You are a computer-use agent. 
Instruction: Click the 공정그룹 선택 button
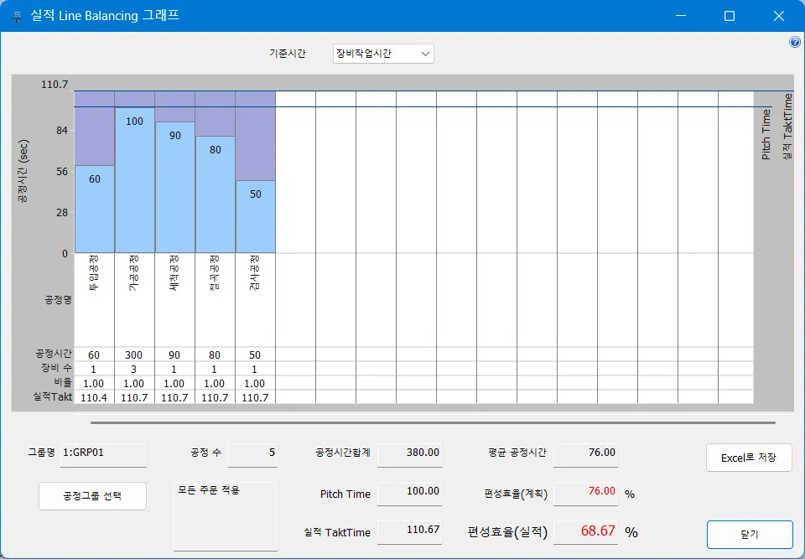pos(92,495)
